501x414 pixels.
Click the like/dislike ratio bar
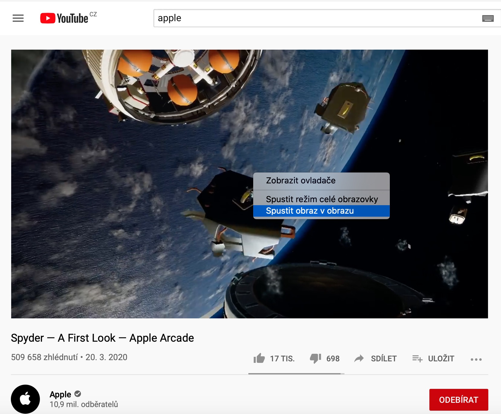coord(296,374)
